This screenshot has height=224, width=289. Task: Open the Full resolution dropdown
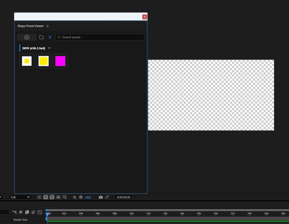coord(20,197)
